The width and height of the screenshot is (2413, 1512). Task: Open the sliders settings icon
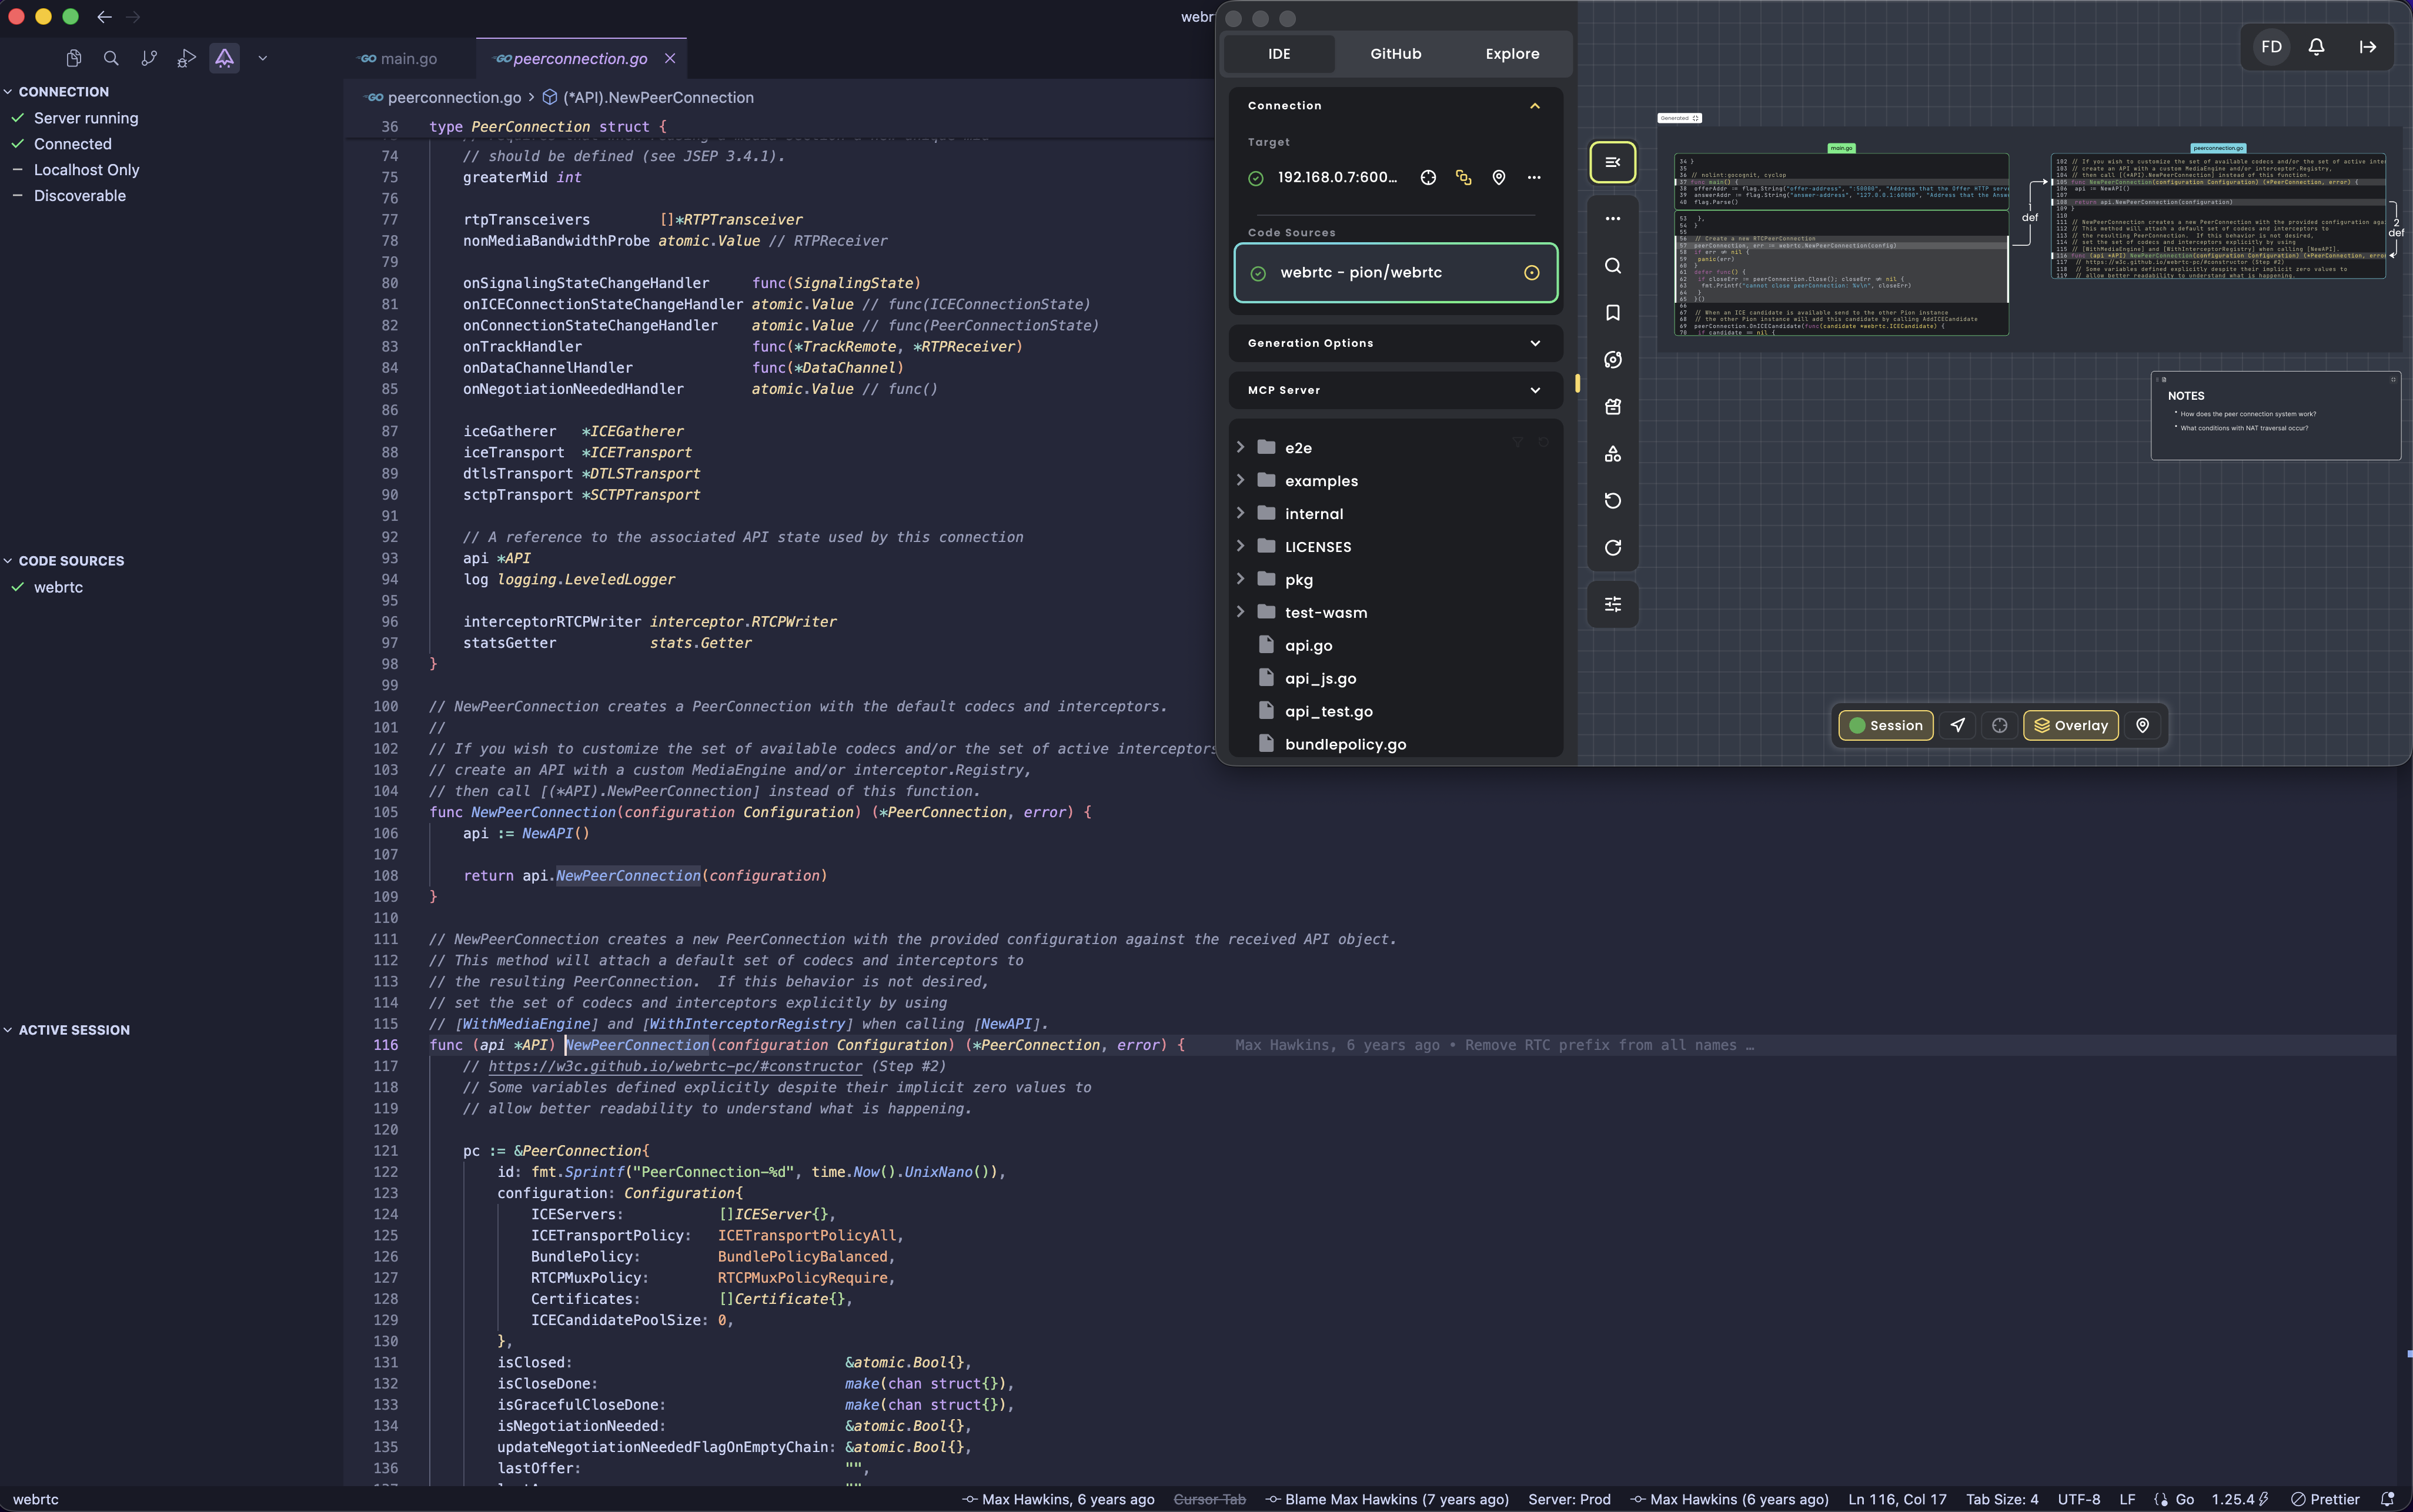tap(1612, 604)
